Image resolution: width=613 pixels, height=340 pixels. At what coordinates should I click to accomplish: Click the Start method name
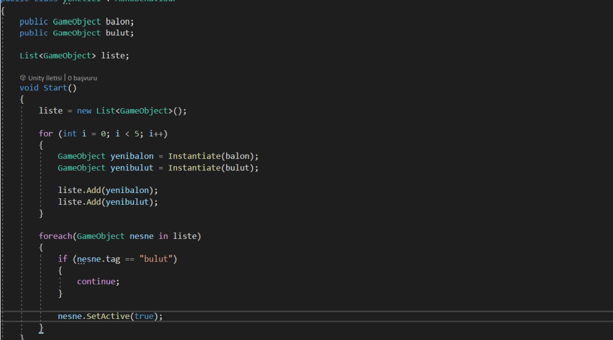pyautogui.click(x=55, y=88)
